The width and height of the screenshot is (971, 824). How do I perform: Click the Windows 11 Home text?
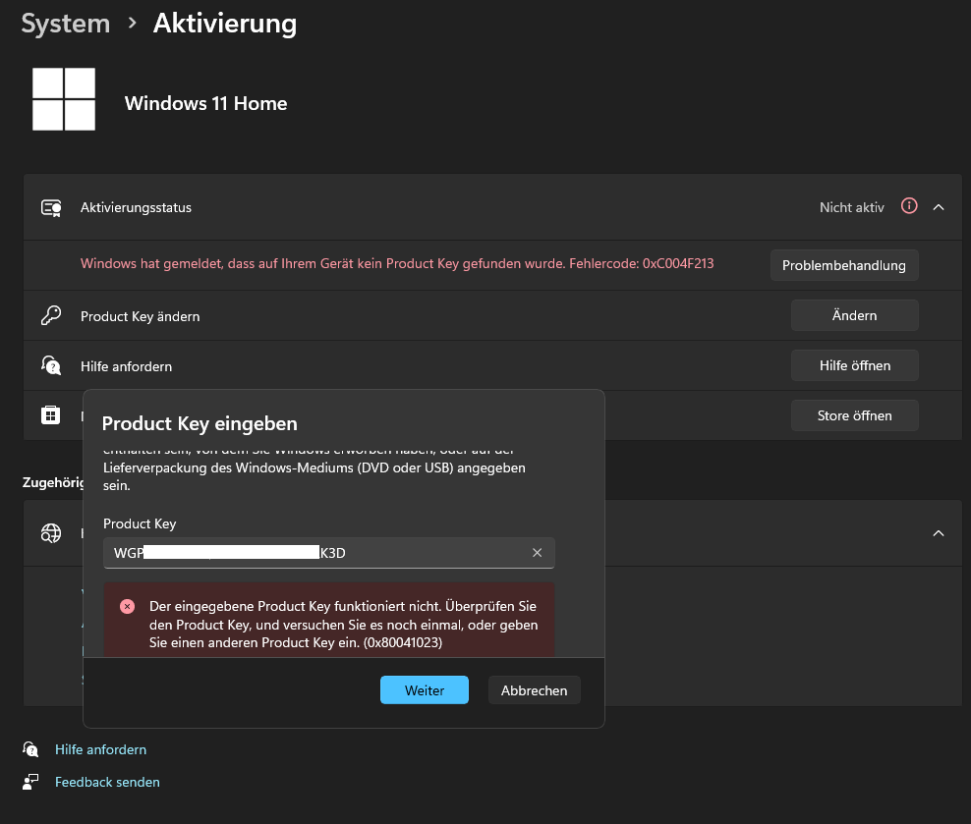(205, 103)
